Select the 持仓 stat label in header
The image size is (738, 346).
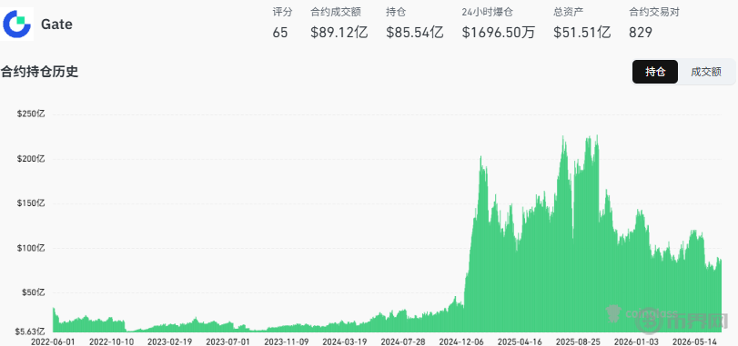tap(395, 12)
